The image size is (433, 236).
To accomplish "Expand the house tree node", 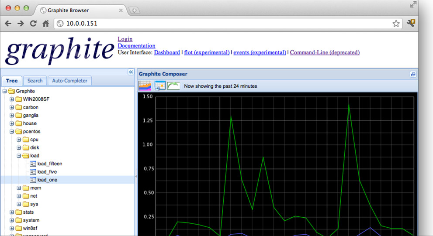I will click(12, 123).
